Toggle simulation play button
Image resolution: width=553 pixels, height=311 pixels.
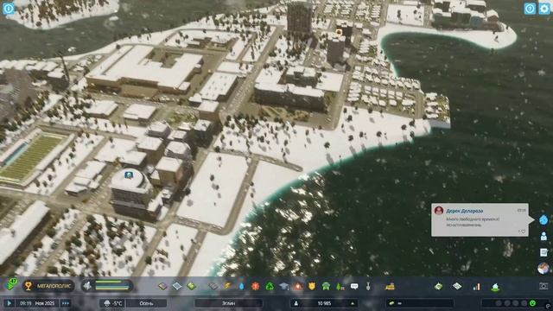coord(10,303)
